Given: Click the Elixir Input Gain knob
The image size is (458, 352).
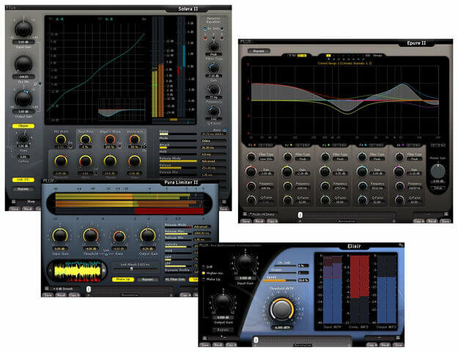Looking at the screenshot, I should coord(245,264).
